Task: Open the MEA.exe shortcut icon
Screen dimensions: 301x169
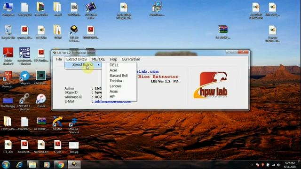Action: pos(74,125)
